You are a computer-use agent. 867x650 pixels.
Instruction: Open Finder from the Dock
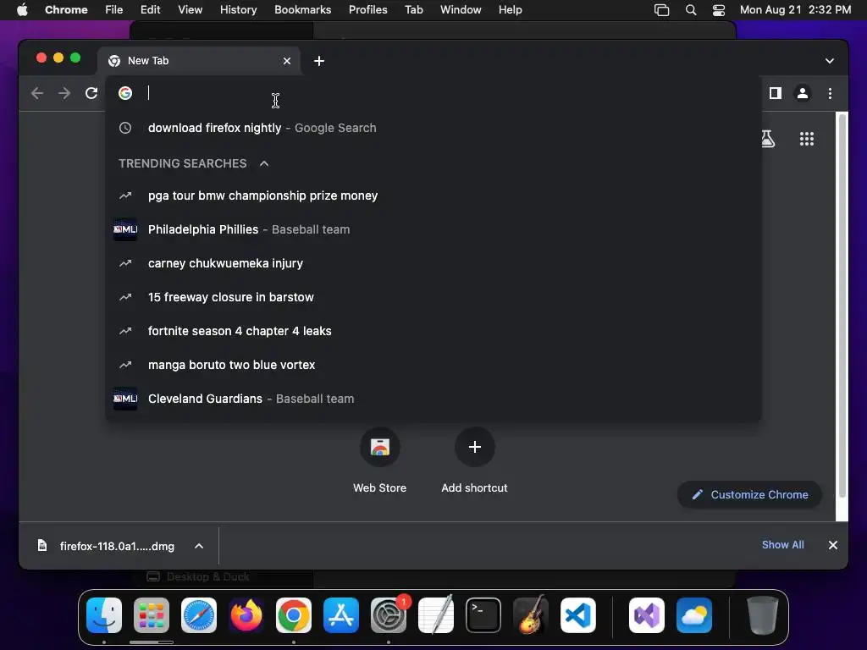click(x=104, y=615)
